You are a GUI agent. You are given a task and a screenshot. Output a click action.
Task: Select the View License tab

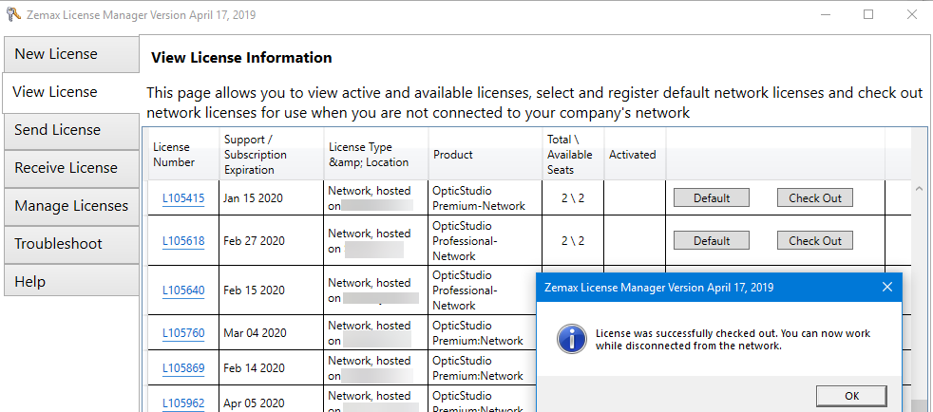pyautogui.click(x=70, y=92)
